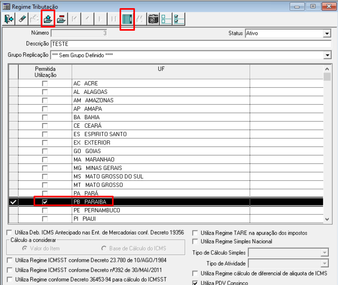Check Utiliza Regime TARE na apuração

[x=195, y=233]
